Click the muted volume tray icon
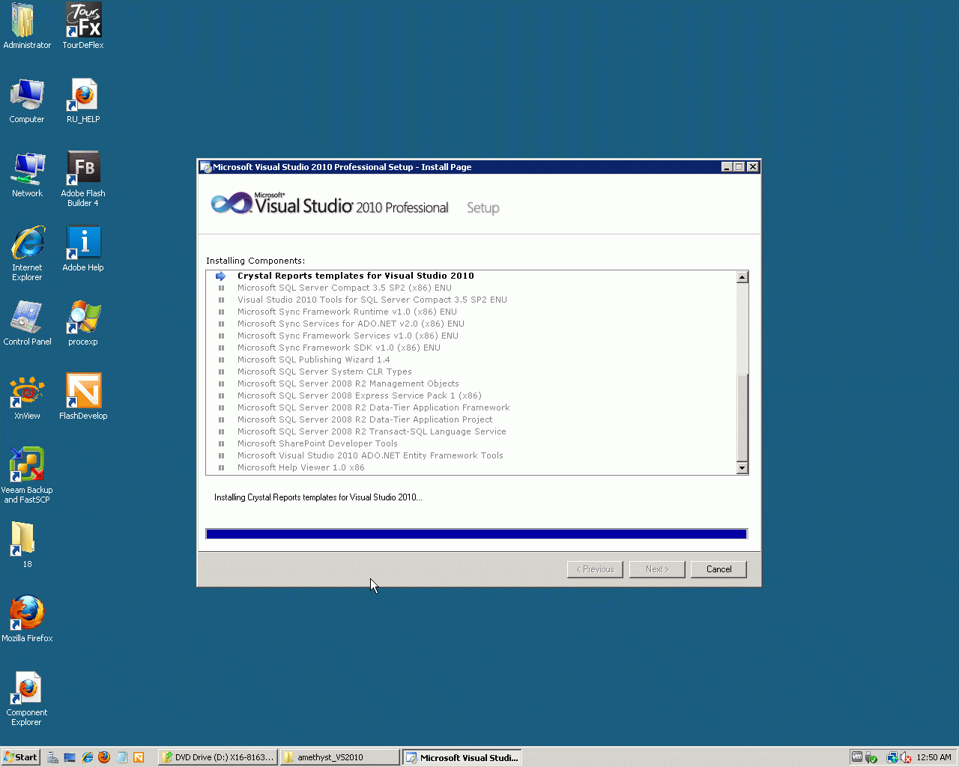 click(x=906, y=757)
